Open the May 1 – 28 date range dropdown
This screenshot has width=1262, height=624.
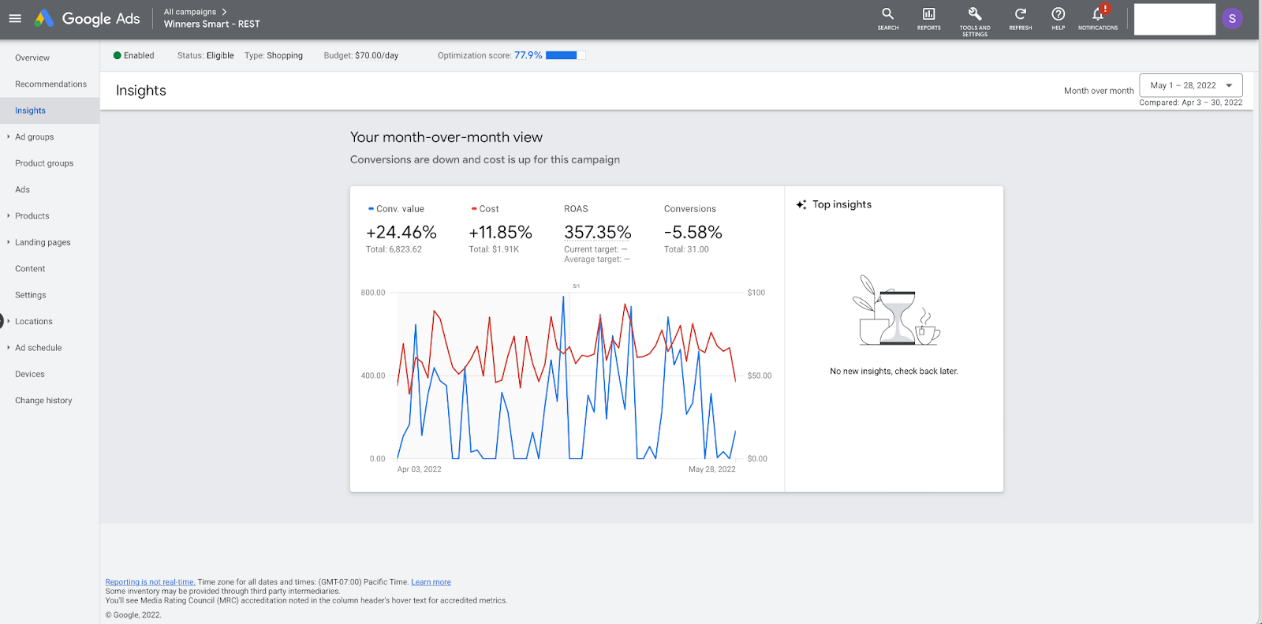coord(1190,85)
